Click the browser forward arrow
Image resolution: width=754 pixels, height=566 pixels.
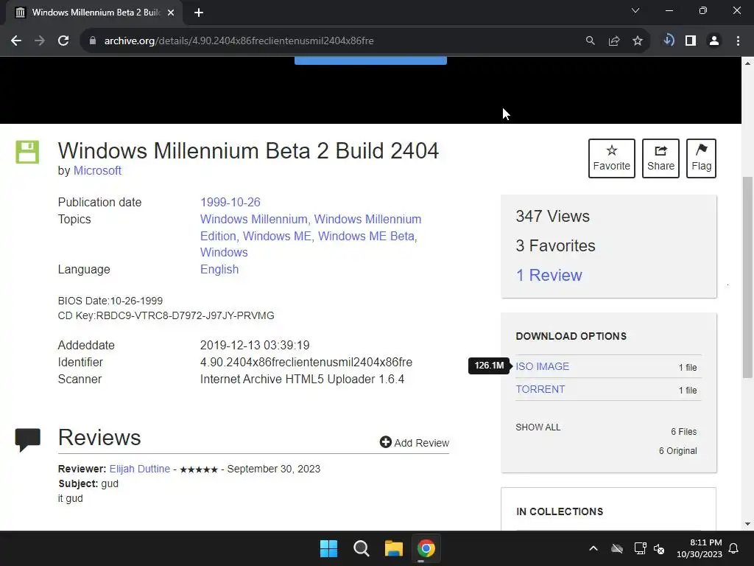(x=40, y=41)
